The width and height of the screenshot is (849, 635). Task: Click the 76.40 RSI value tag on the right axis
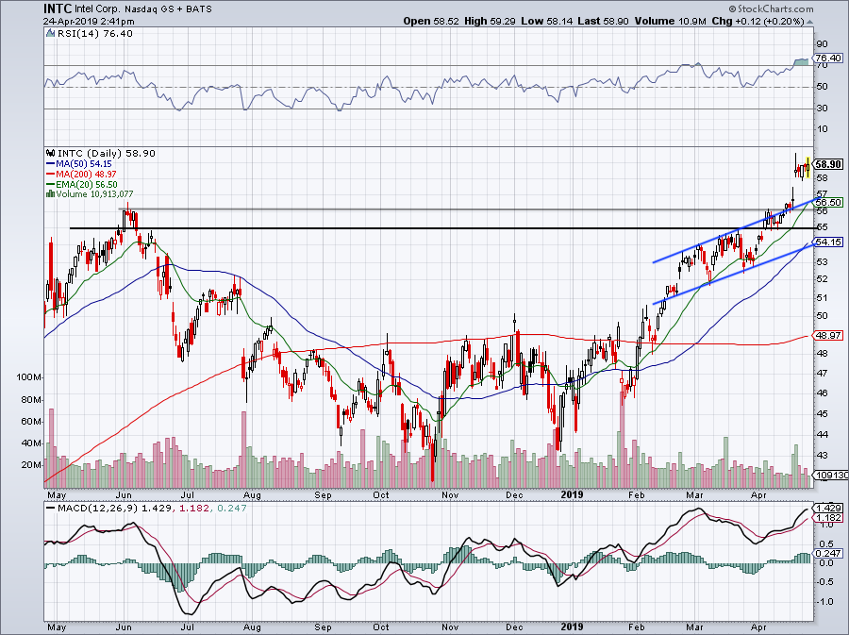click(828, 58)
